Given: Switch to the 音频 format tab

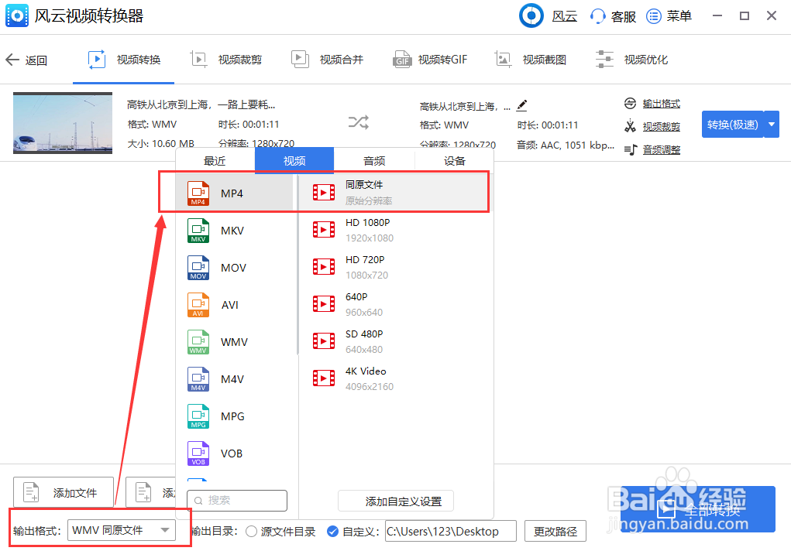Looking at the screenshot, I should point(373,161).
